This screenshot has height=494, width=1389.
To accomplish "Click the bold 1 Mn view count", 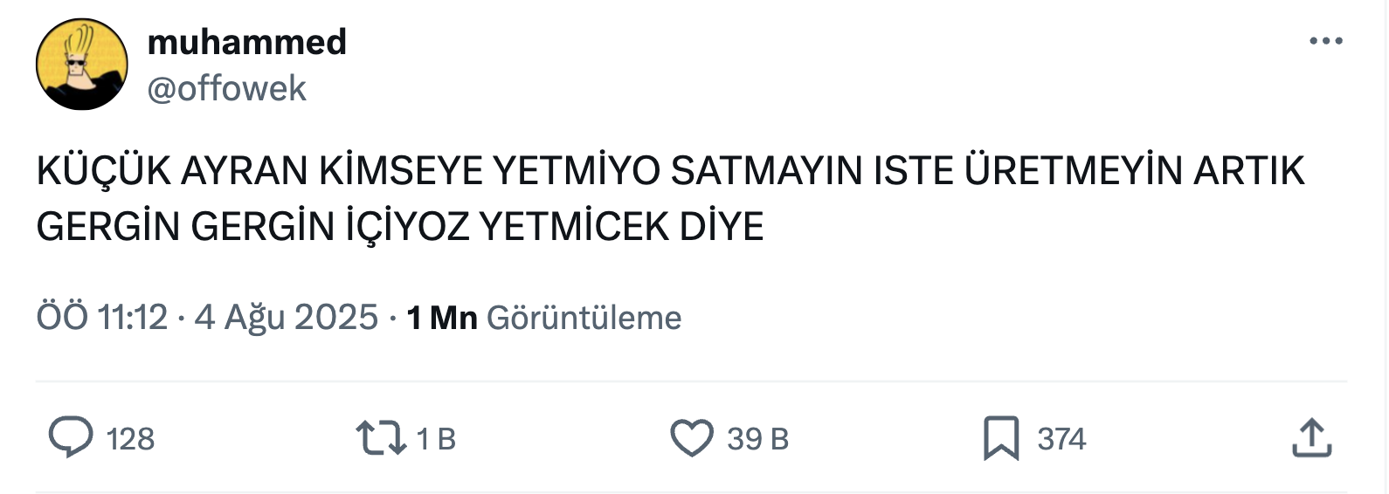I will click(442, 318).
